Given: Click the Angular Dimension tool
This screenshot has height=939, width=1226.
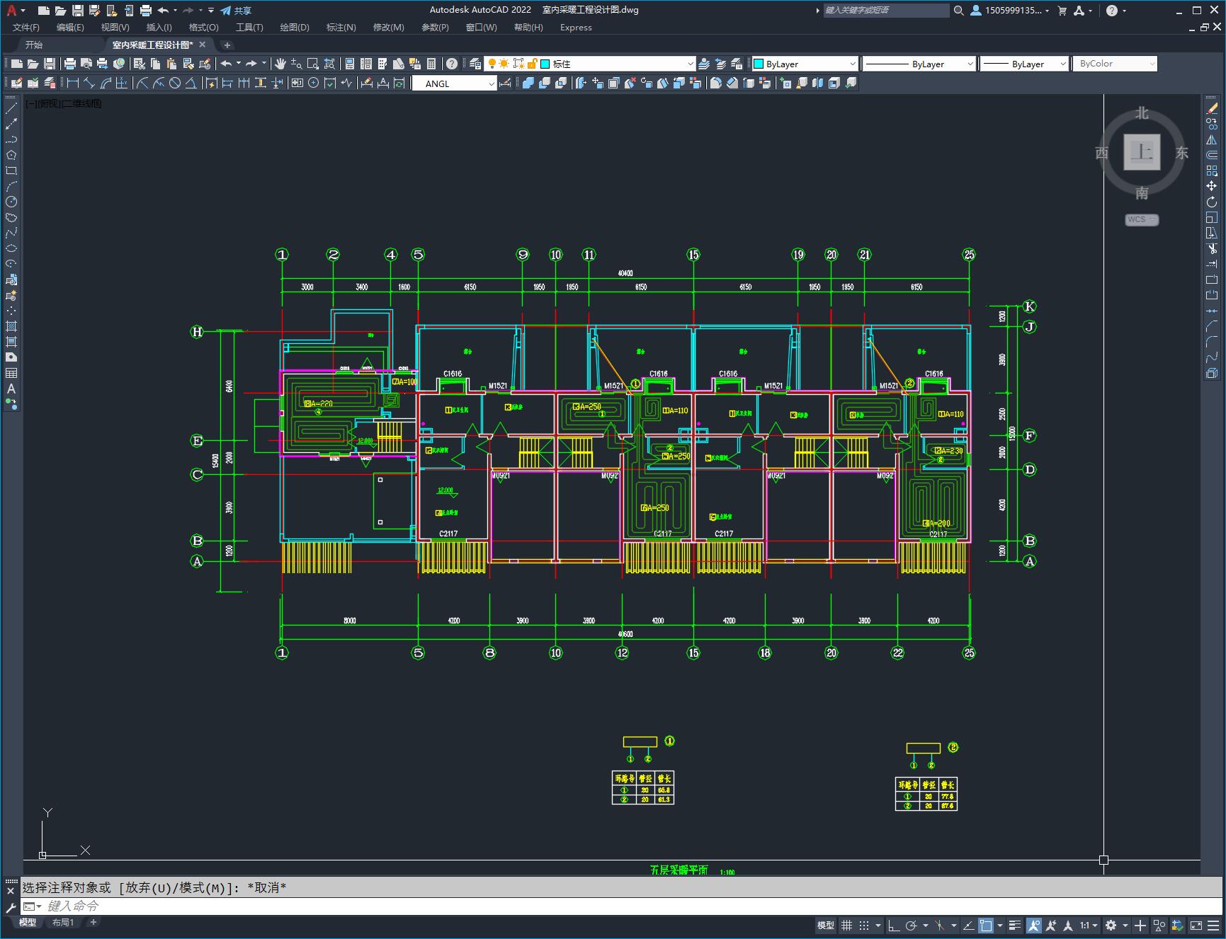Looking at the screenshot, I should tap(191, 83).
